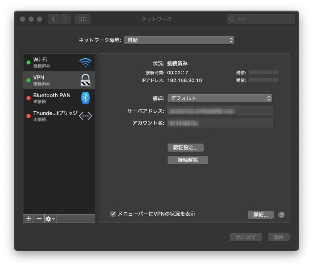The image size is (313, 268).
Task: Remove selected service with minus button
Action: click(39, 219)
